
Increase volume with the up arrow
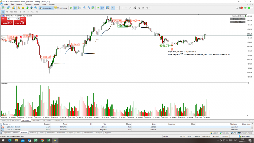pos(18,19)
